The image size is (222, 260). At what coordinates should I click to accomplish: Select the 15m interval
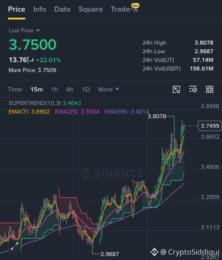pyautogui.click(x=37, y=89)
